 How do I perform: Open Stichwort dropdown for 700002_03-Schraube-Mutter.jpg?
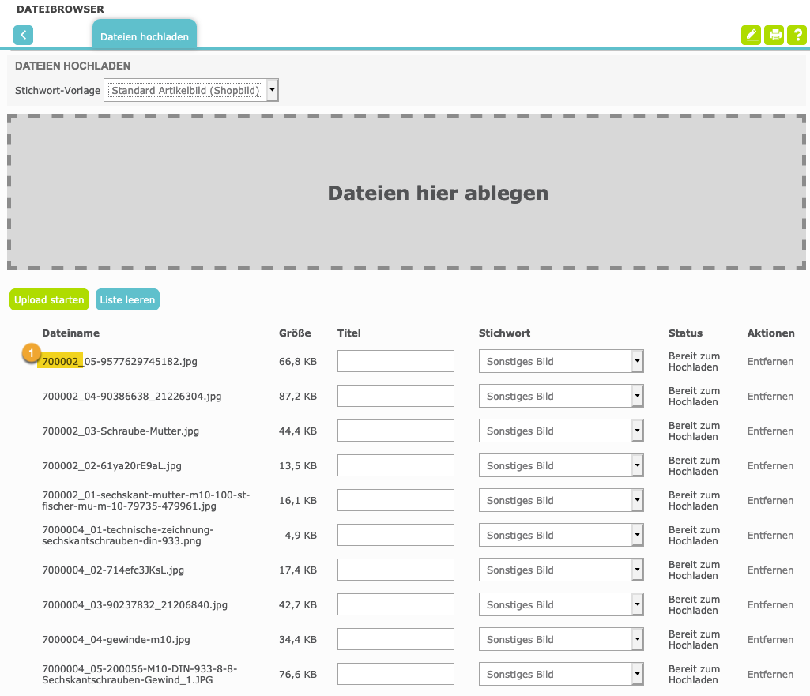[560, 431]
